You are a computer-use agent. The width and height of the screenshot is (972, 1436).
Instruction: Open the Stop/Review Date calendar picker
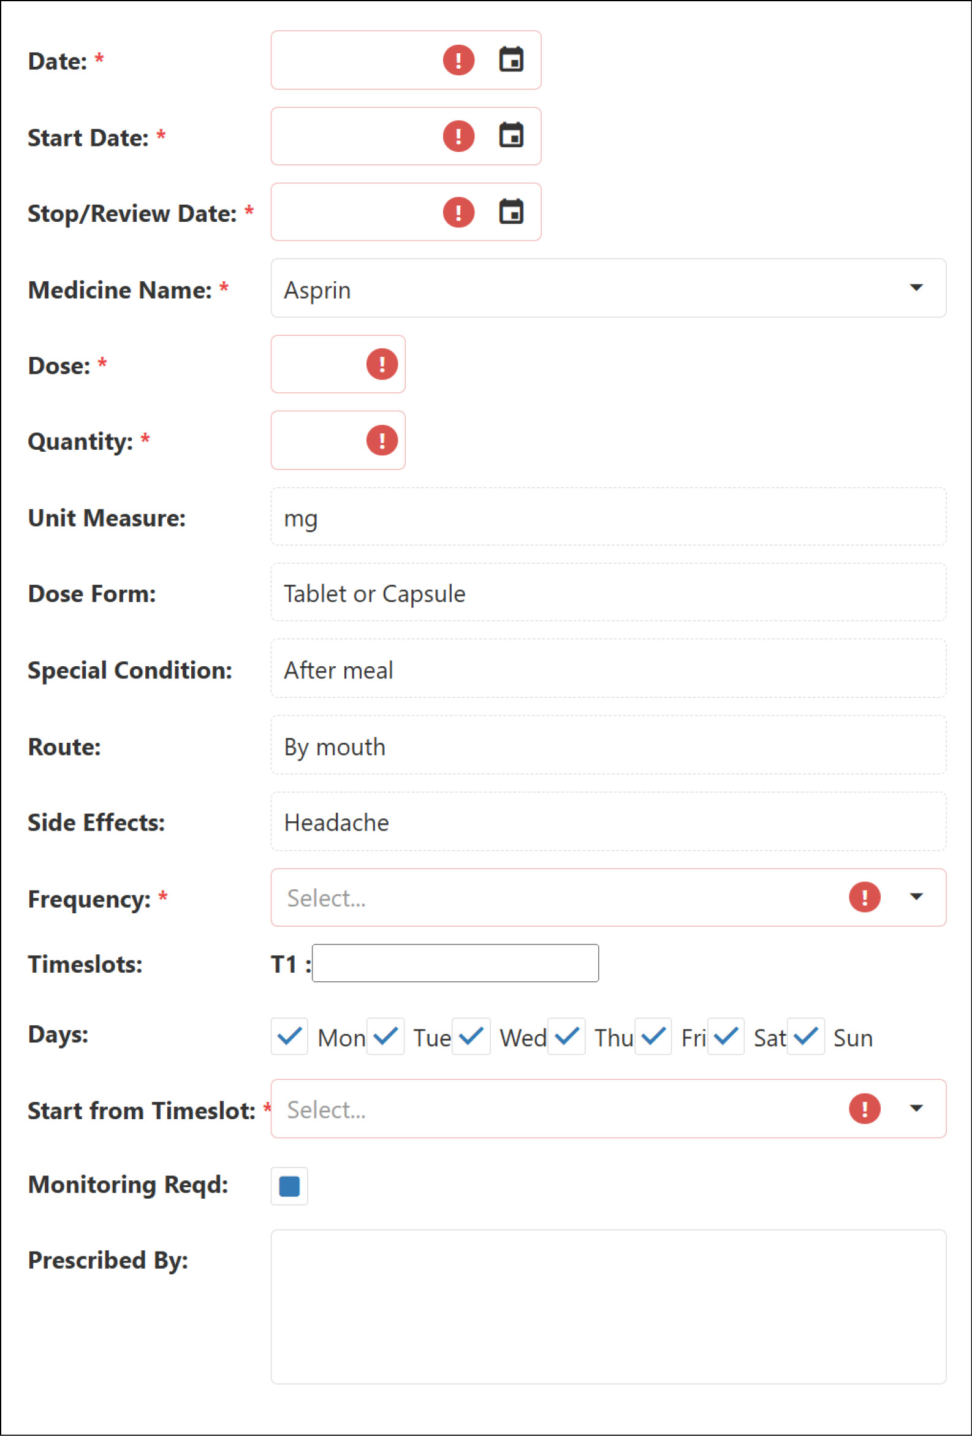click(512, 213)
